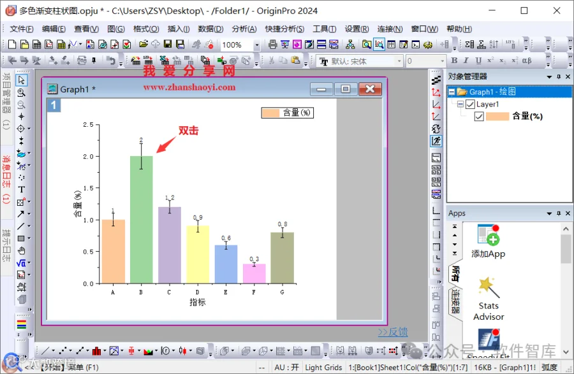The image size is (574, 374).
Task: Toggle the Underline formatting button
Action: (x=478, y=61)
